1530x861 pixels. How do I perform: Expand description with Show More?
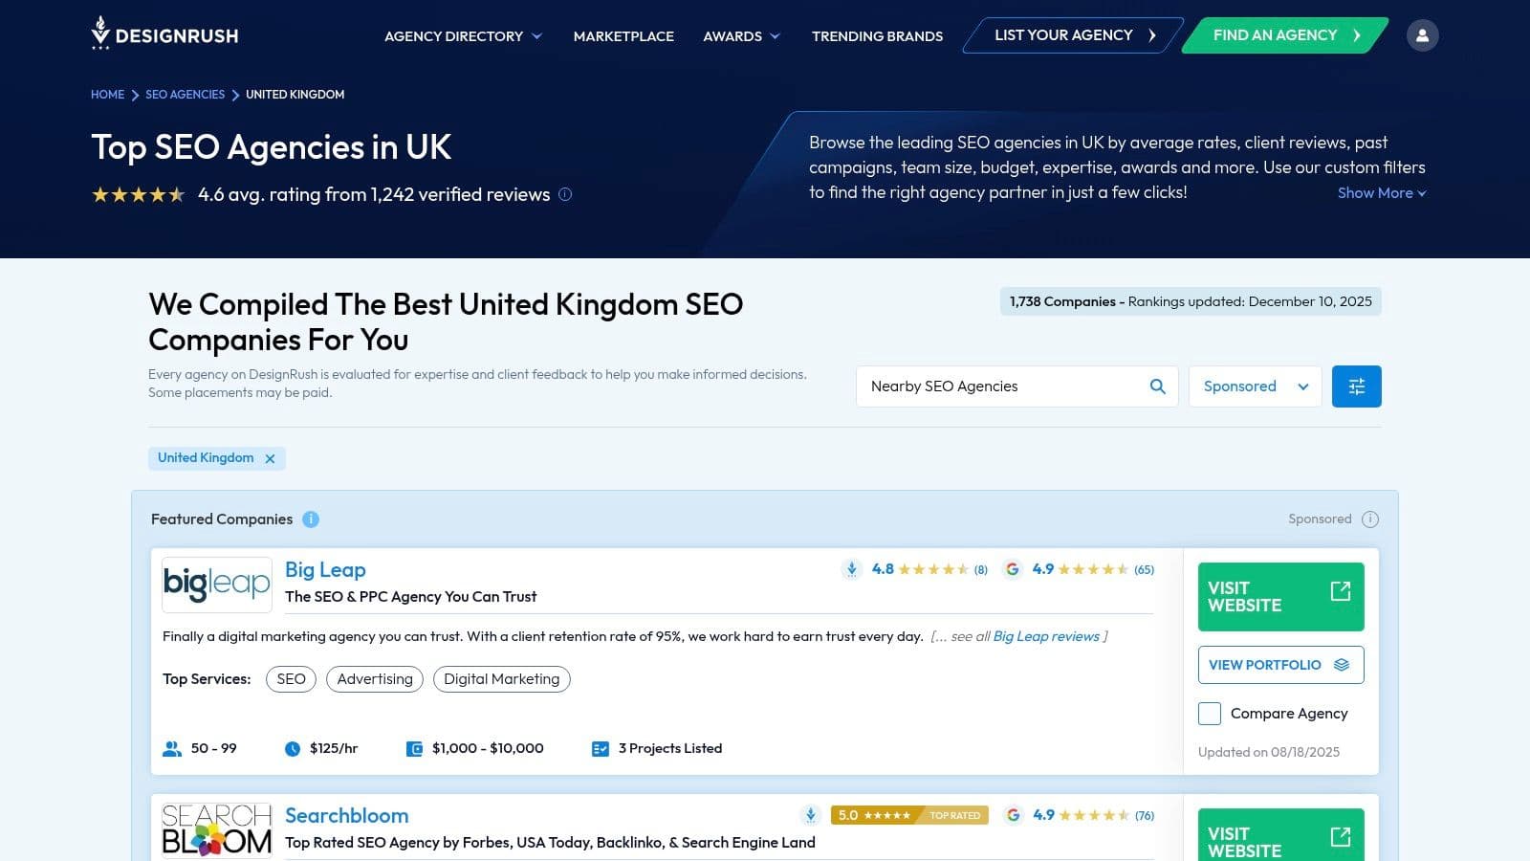[1381, 193]
